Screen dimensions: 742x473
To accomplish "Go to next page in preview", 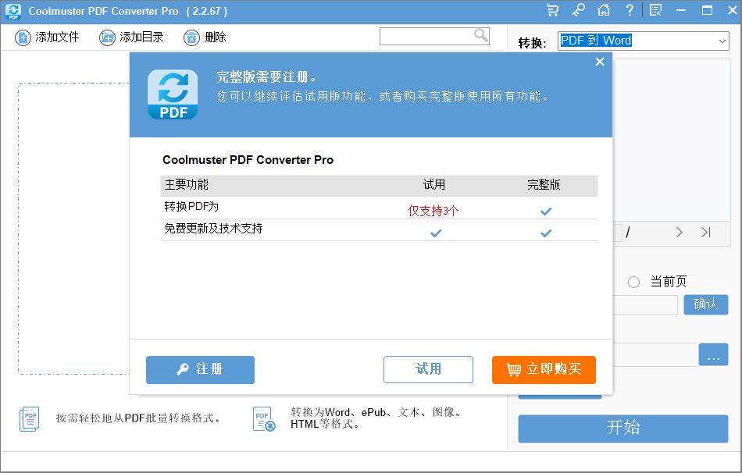I will (x=680, y=233).
